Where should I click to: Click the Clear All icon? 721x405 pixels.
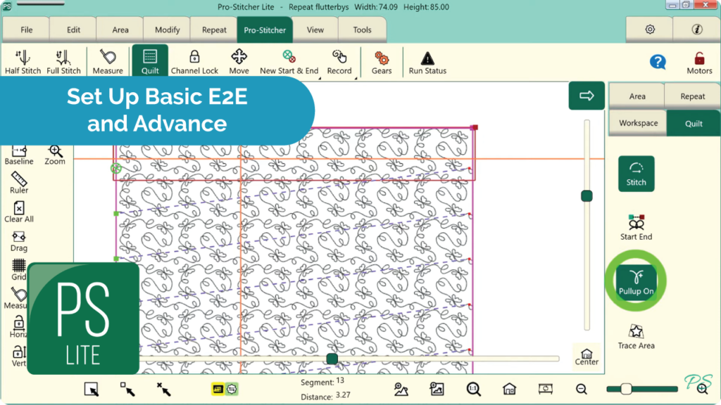tap(19, 211)
